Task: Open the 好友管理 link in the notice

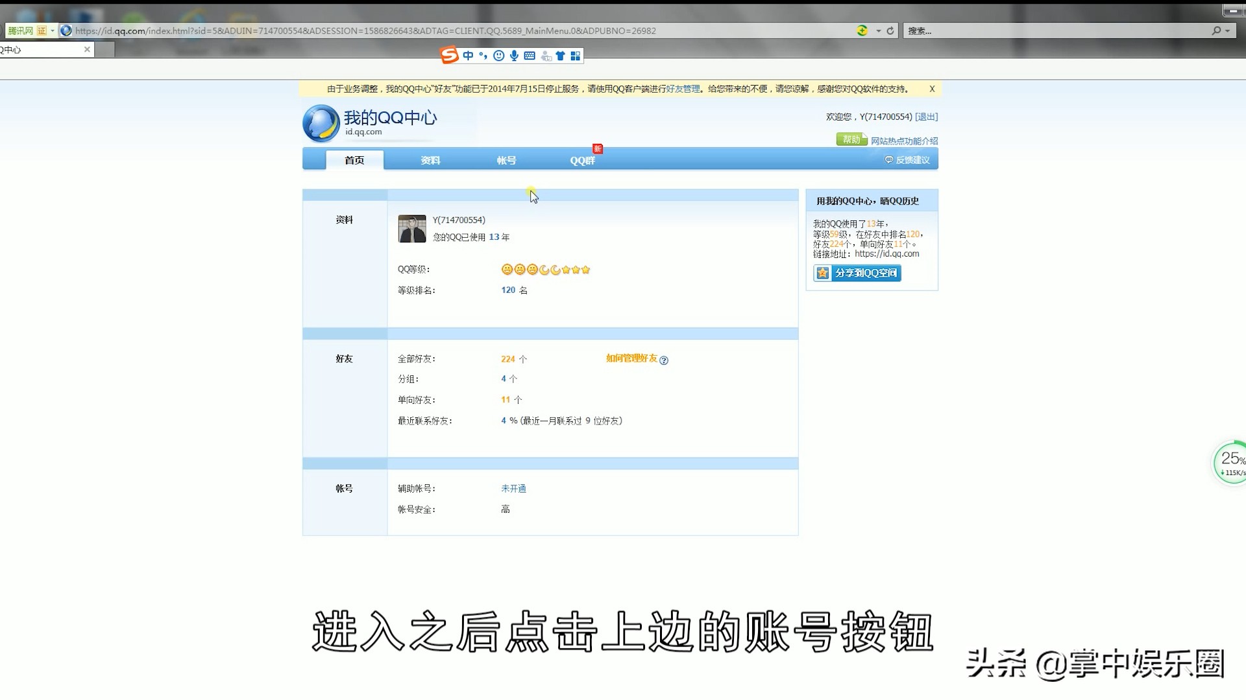Action: coord(683,89)
